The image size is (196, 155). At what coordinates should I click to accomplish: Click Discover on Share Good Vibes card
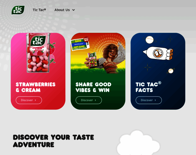(89, 100)
